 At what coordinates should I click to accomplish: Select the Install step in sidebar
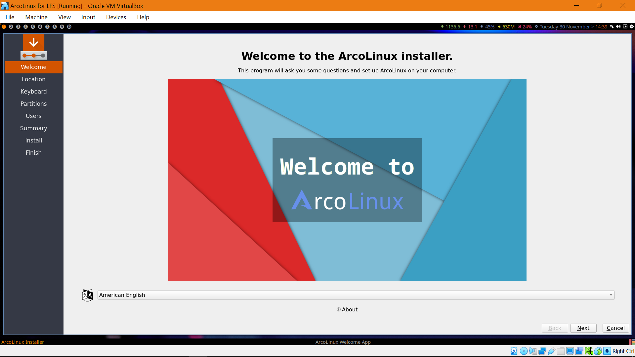(x=34, y=140)
